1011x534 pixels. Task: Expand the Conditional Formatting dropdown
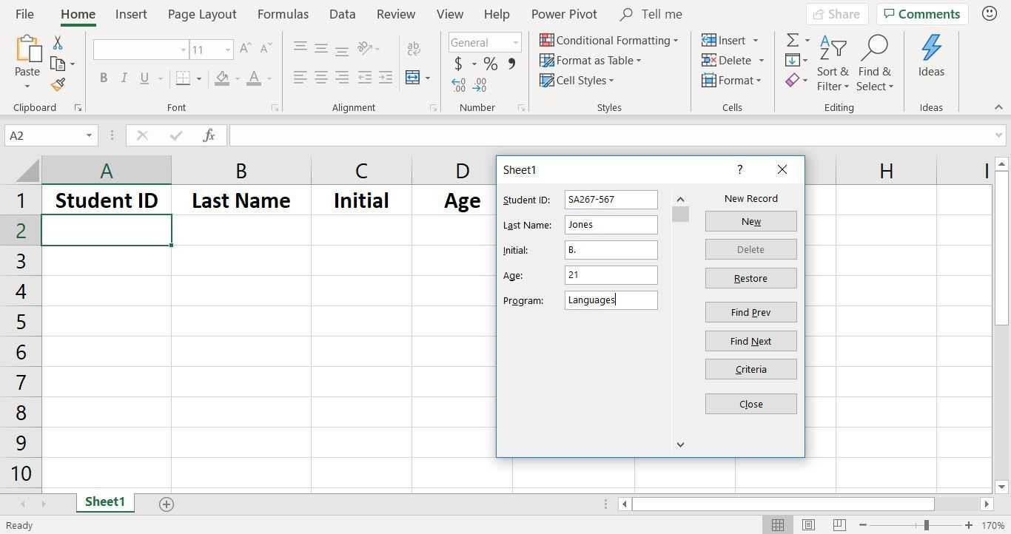(608, 41)
